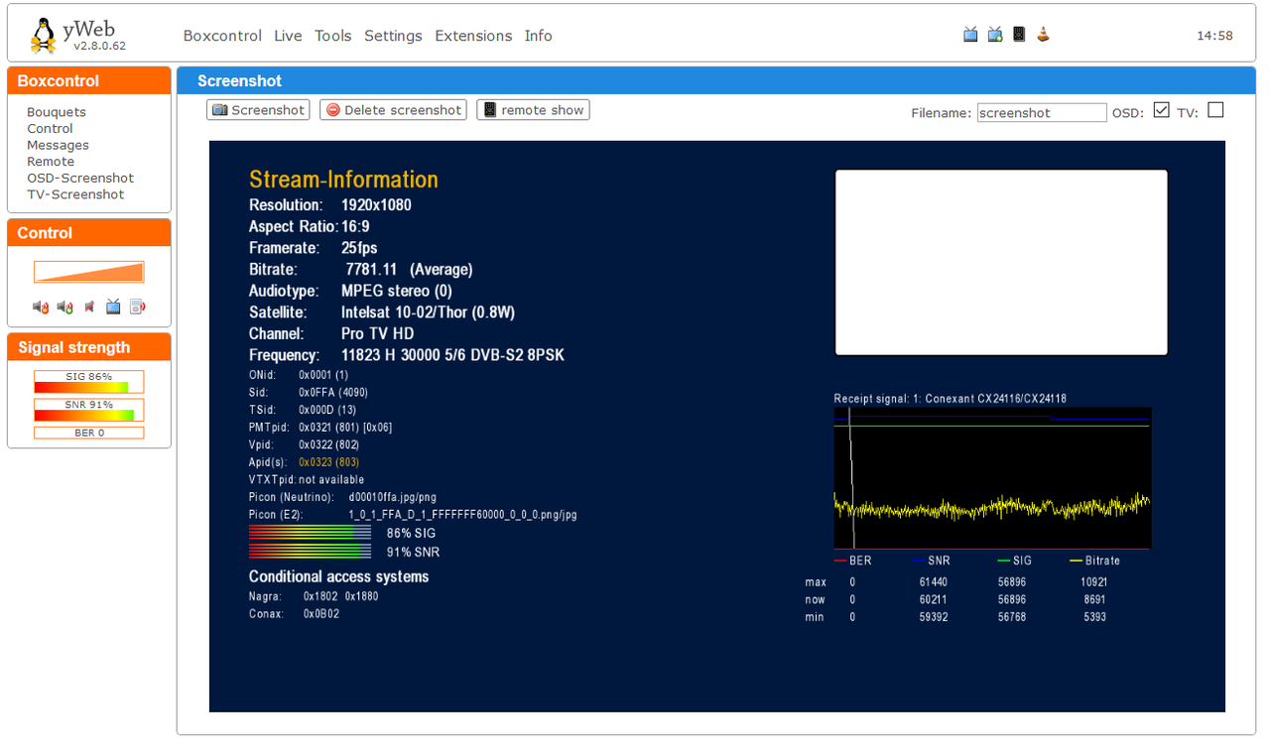Click the yWeb penguin logo
The width and height of the screenshot is (1270, 755).
pos(43,36)
